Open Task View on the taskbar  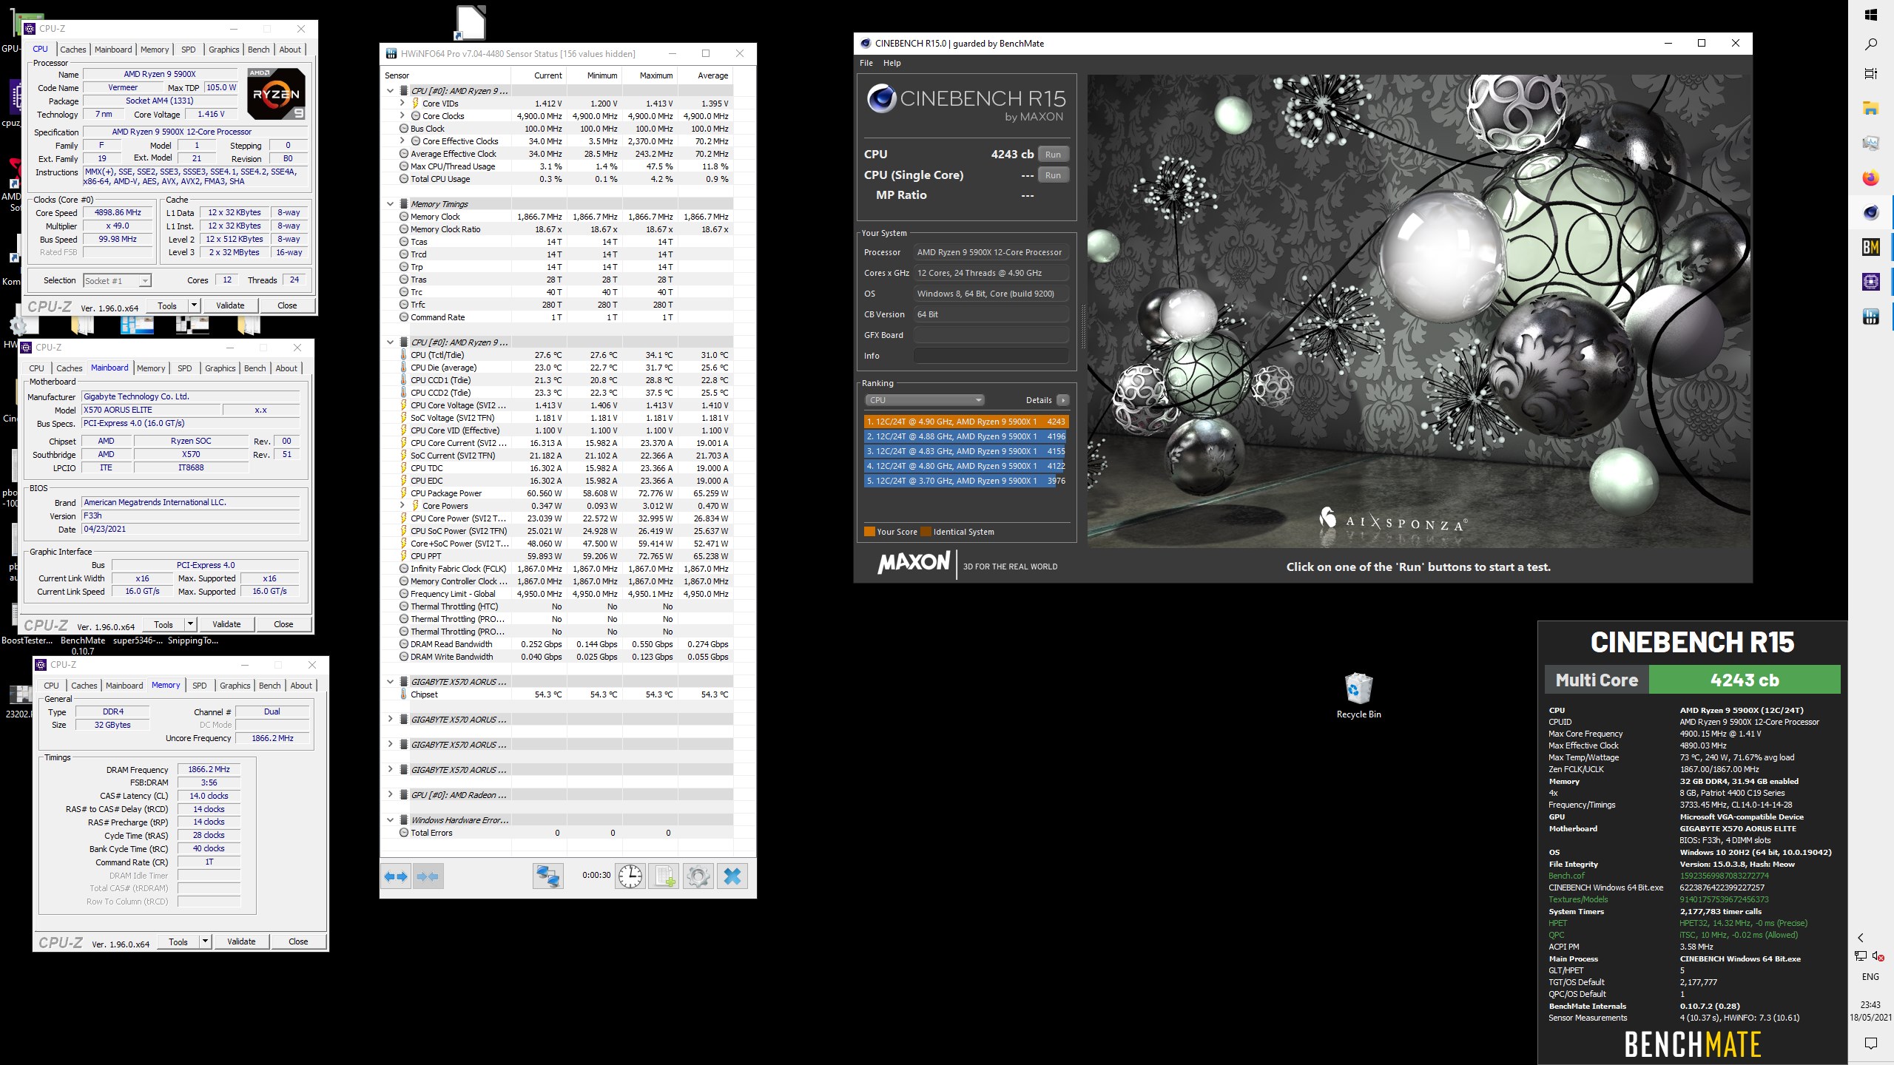tap(1871, 74)
